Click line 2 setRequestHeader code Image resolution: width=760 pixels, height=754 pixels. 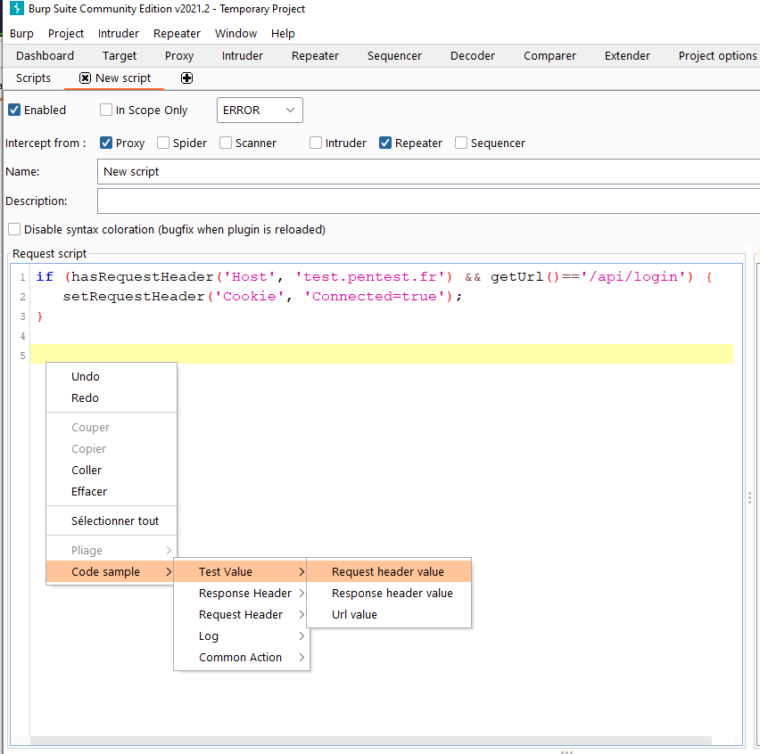pyautogui.click(x=262, y=297)
